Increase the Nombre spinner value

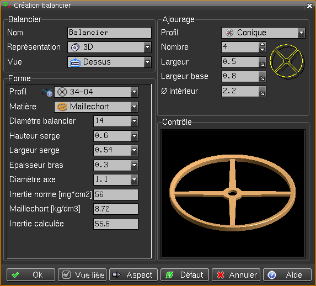tap(262, 45)
